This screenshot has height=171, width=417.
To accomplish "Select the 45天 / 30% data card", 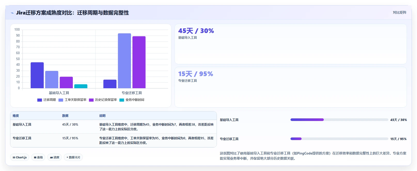I will click(x=290, y=44).
